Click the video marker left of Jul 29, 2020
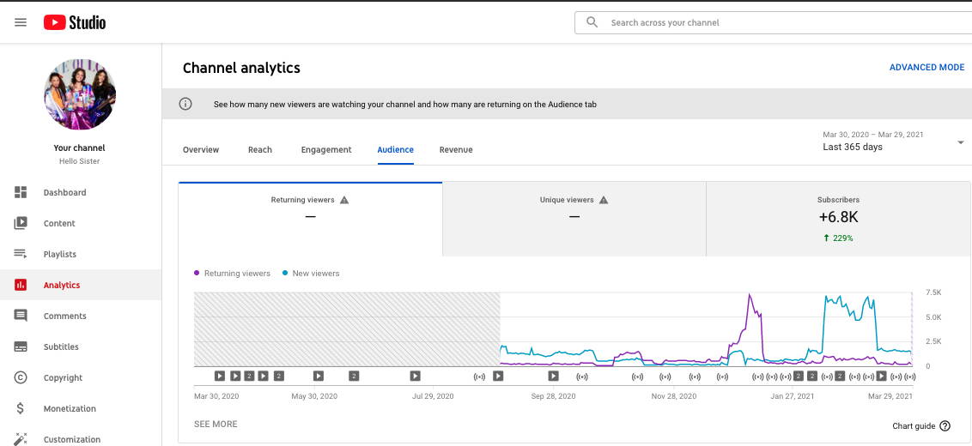 click(x=416, y=376)
